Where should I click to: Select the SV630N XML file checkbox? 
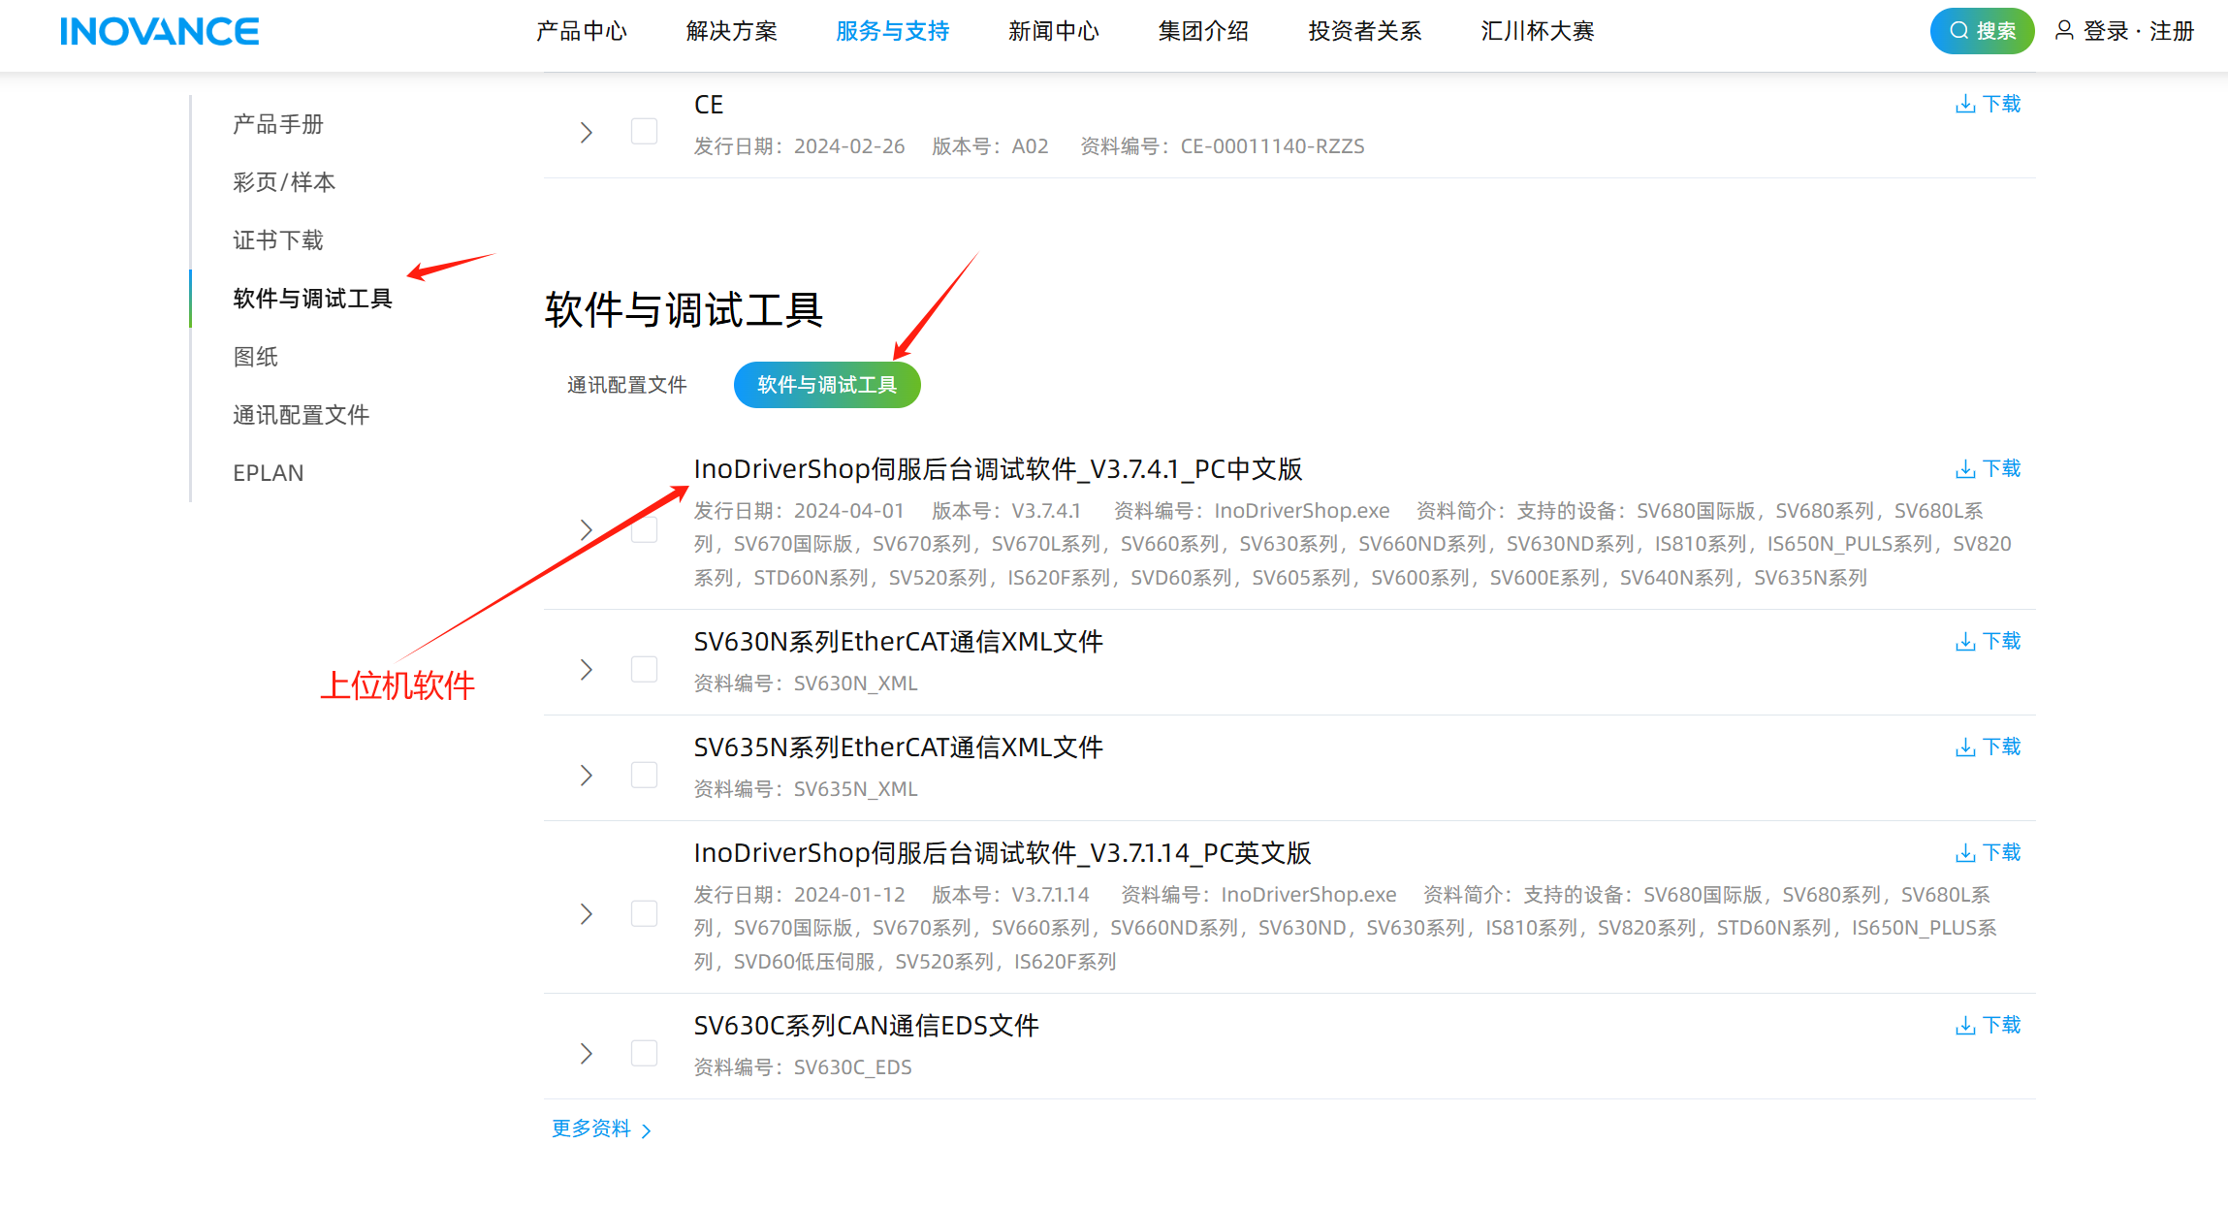pos(644,669)
